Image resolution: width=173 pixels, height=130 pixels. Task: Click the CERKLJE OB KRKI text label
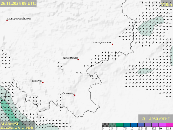pos(102,43)
